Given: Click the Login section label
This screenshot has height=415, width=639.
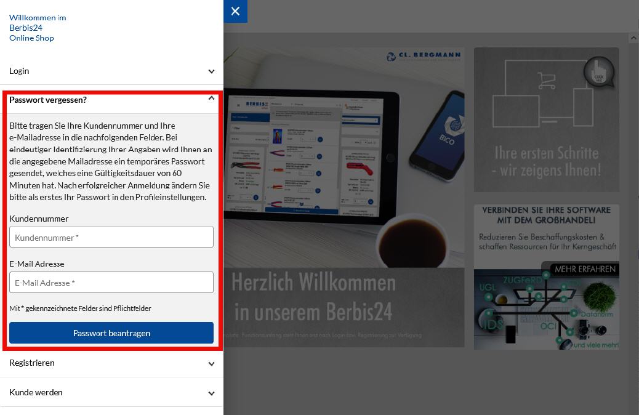Looking at the screenshot, I should (19, 71).
